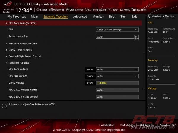This screenshot has width=178, height=133.
Task: Click the 3400 MHz CPU frequency value
Action: pos(153,32)
